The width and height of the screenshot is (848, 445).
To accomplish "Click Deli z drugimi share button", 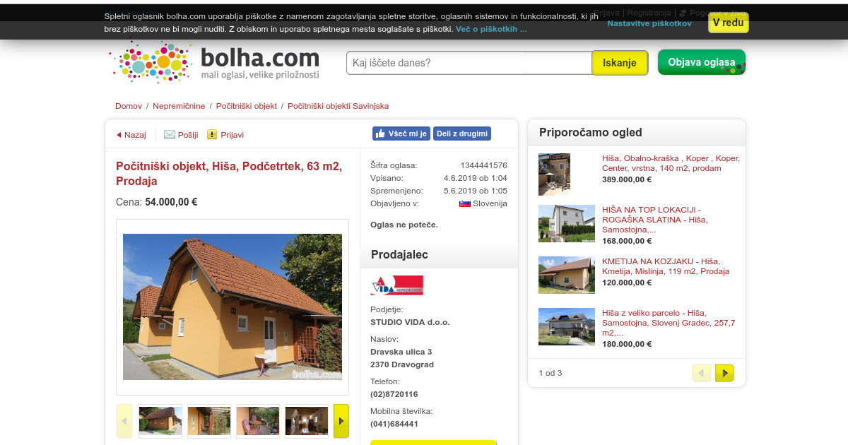I will [462, 133].
